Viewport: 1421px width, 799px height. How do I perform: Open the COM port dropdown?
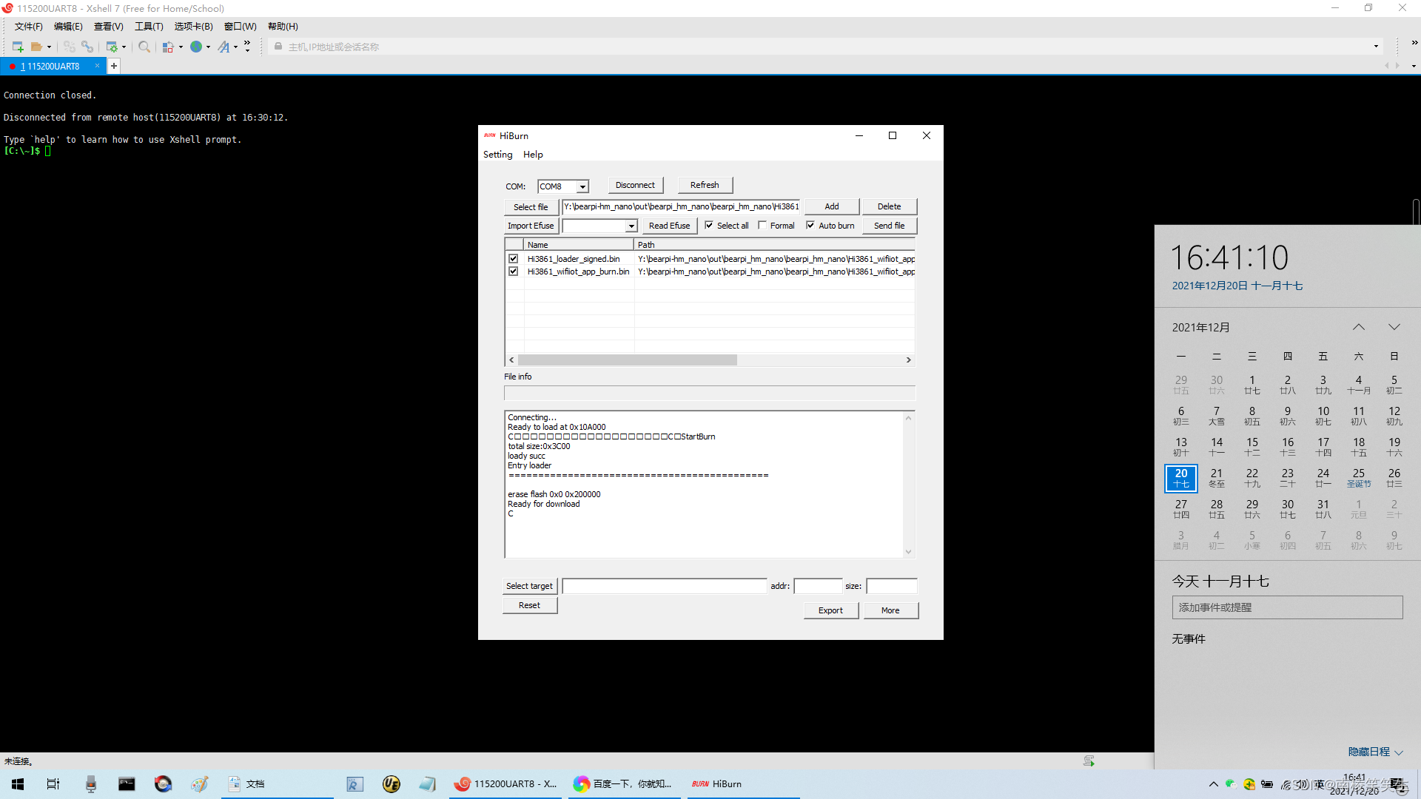582,186
